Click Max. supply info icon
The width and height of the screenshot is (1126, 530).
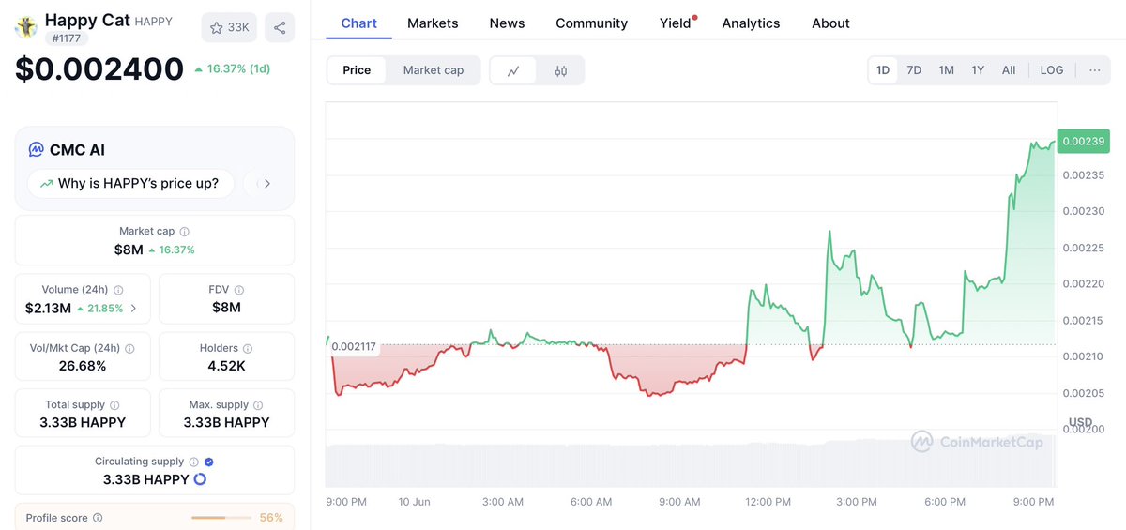pos(259,405)
